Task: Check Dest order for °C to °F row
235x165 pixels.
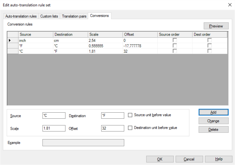Action: click(209, 51)
